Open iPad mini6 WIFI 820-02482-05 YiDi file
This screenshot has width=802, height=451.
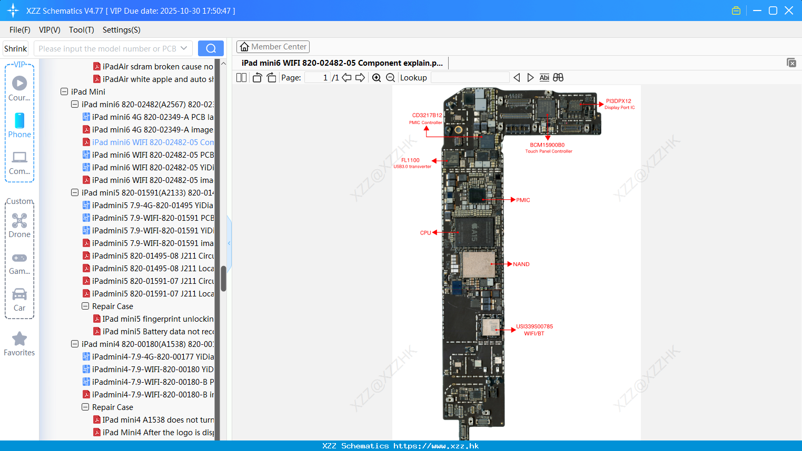pyautogui.click(x=148, y=167)
